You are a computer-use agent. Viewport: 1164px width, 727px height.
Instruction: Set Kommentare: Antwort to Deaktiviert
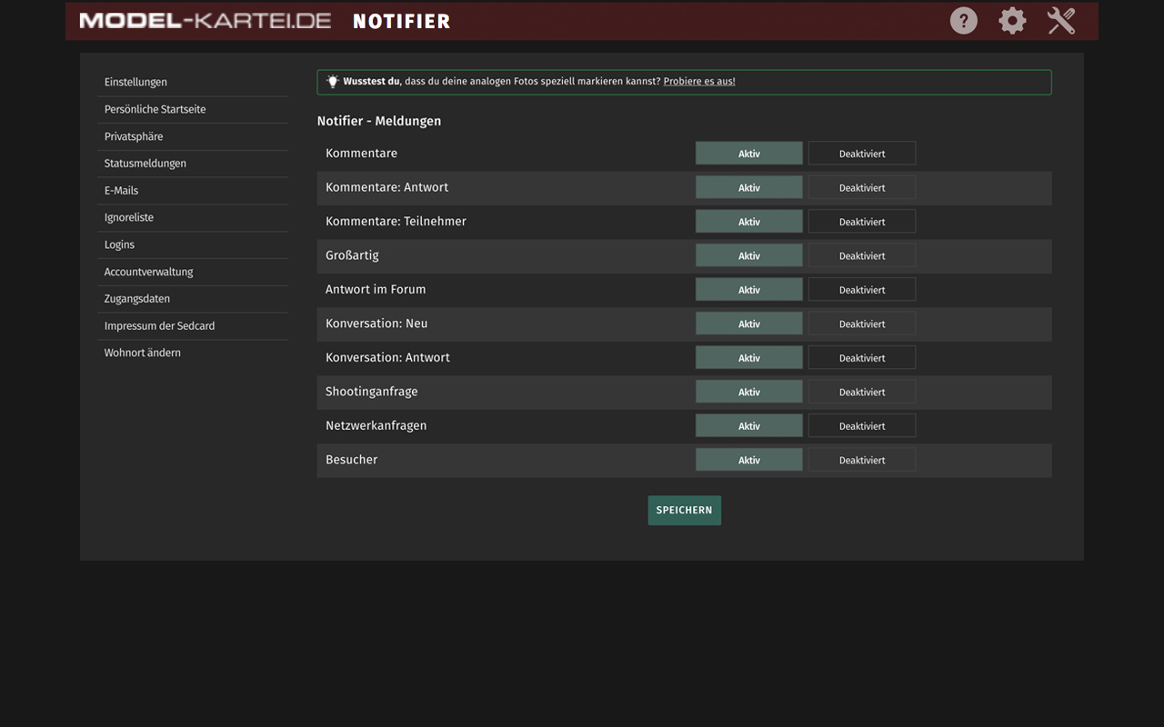[x=862, y=188]
